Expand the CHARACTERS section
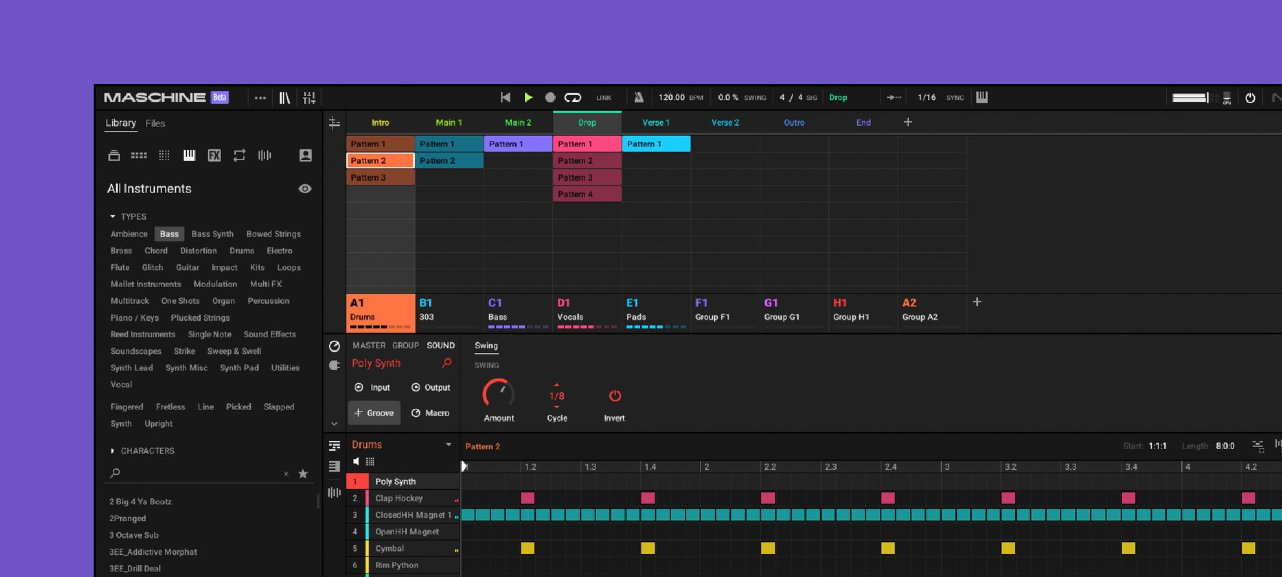 [113, 451]
